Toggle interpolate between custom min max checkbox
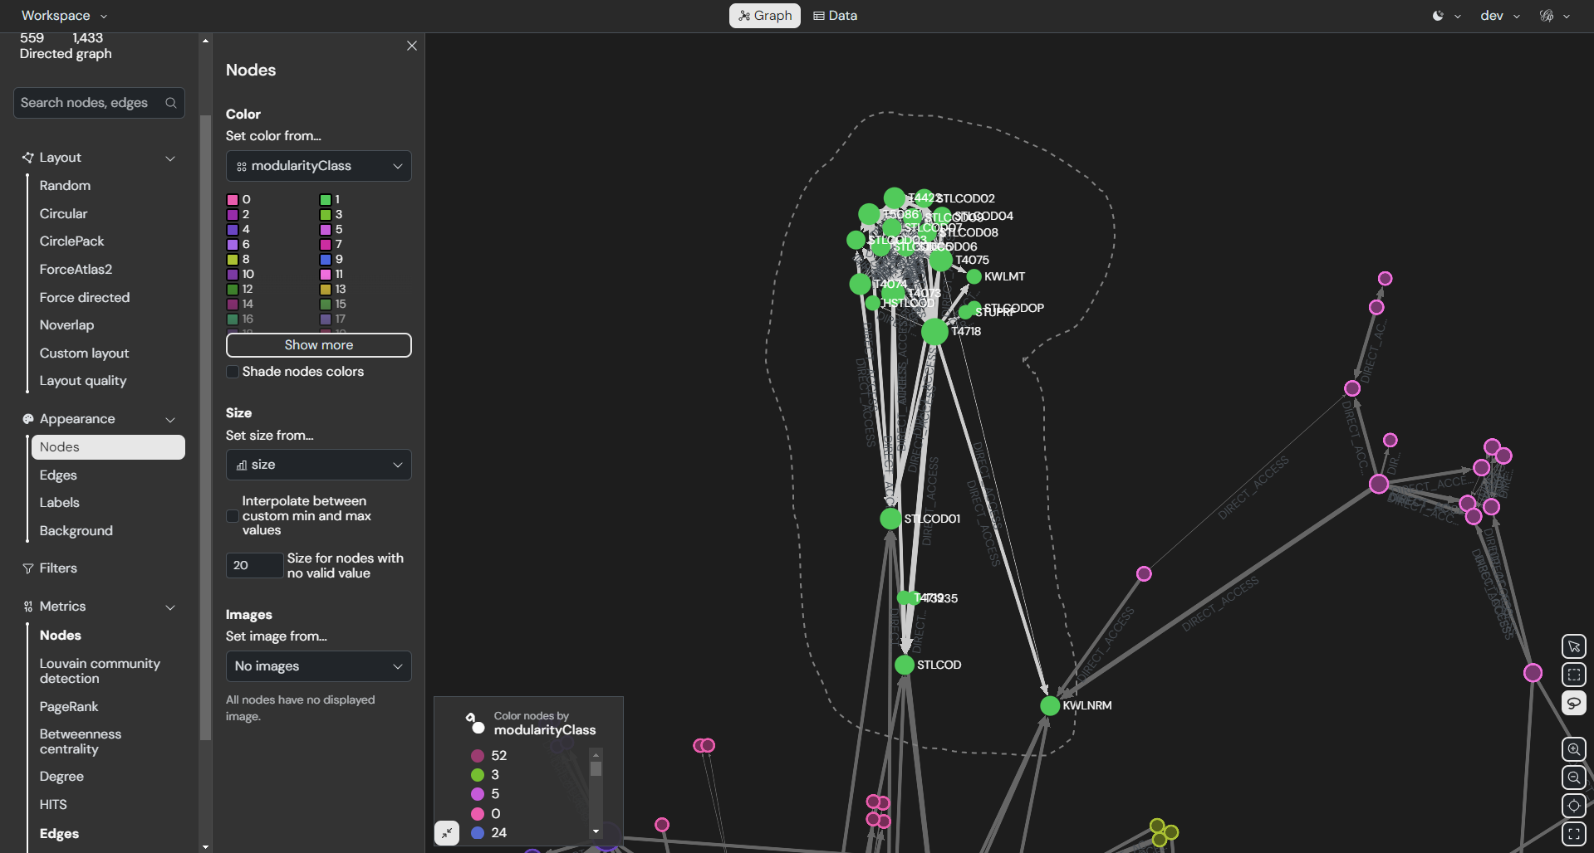This screenshot has height=853, width=1594. (x=233, y=516)
